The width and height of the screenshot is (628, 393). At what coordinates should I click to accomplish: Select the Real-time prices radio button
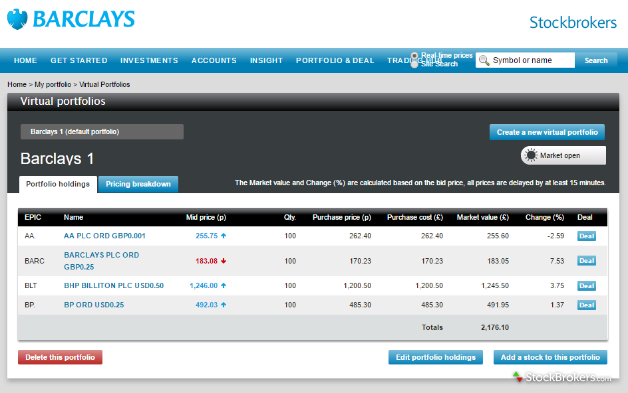(x=414, y=56)
